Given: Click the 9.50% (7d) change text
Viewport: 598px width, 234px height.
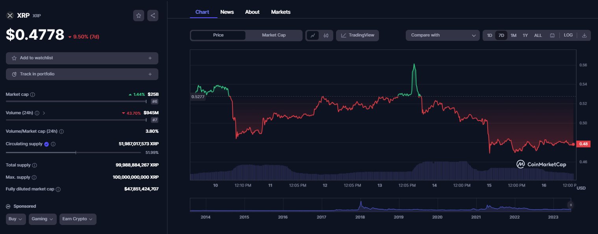Looking at the screenshot, I should 84,37.
